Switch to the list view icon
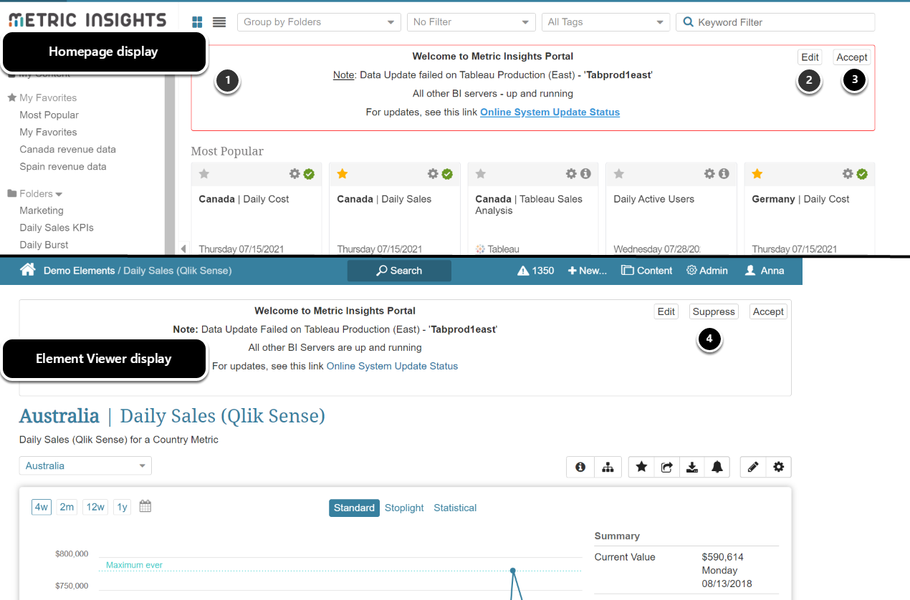Screen dimensions: 910x600 (x=219, y=22)
